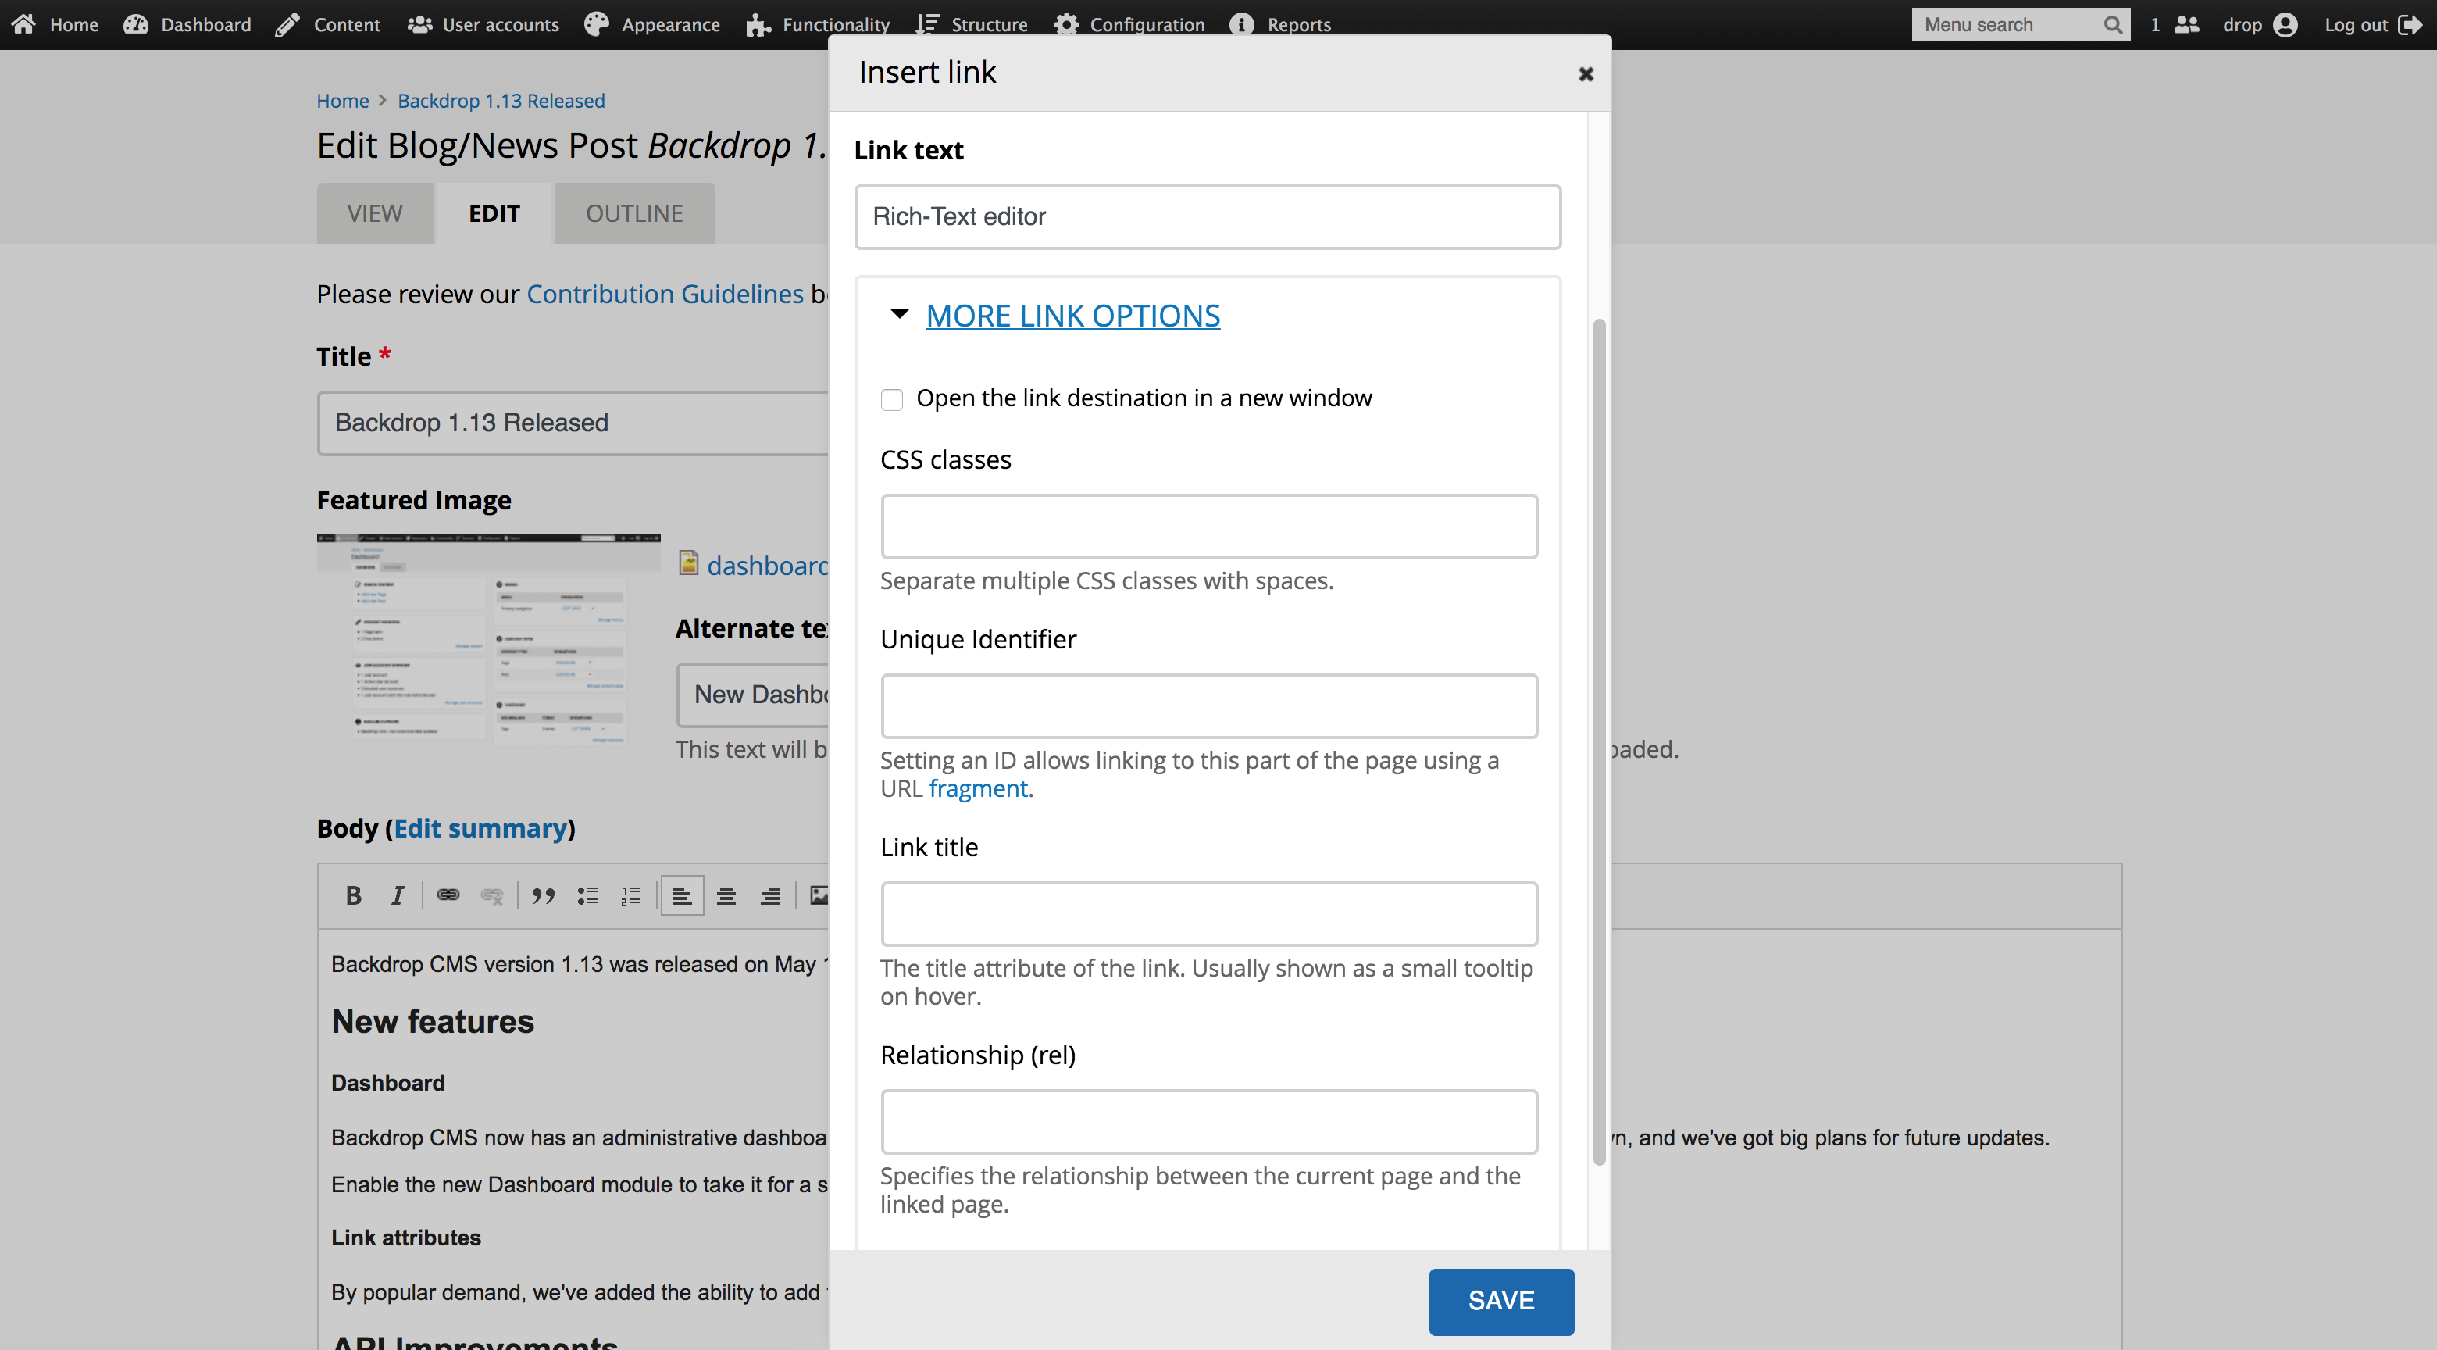Click the featured image thumbnail
The width and height of the screenshot is (2437, 1350).
click(x=488, y=641)
